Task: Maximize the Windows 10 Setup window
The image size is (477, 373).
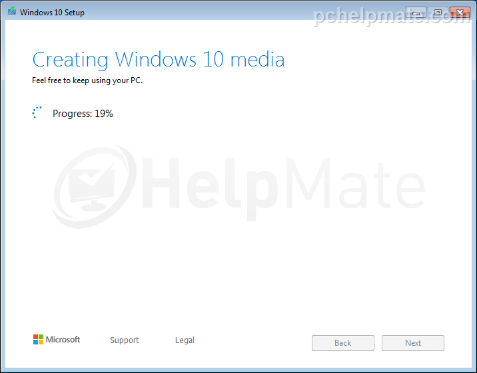Action: pyautogui.click(x=438, y=13)
